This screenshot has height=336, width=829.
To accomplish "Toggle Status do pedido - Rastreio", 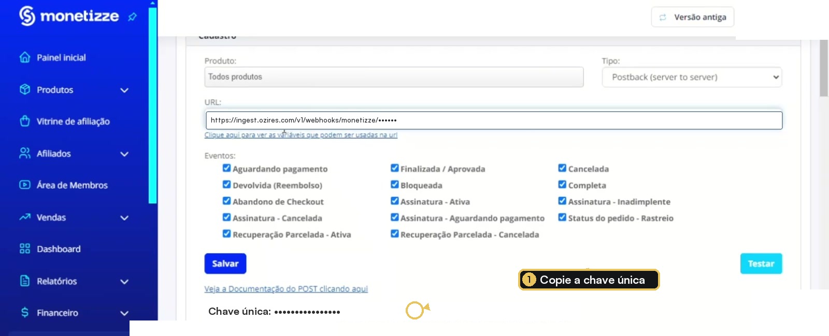I will pyautogui.click(x=562, y=217).
